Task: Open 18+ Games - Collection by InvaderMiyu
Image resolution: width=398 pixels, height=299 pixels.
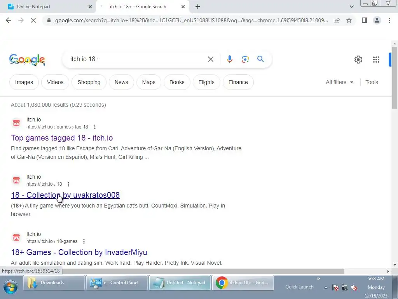Action: coord(79,252)
